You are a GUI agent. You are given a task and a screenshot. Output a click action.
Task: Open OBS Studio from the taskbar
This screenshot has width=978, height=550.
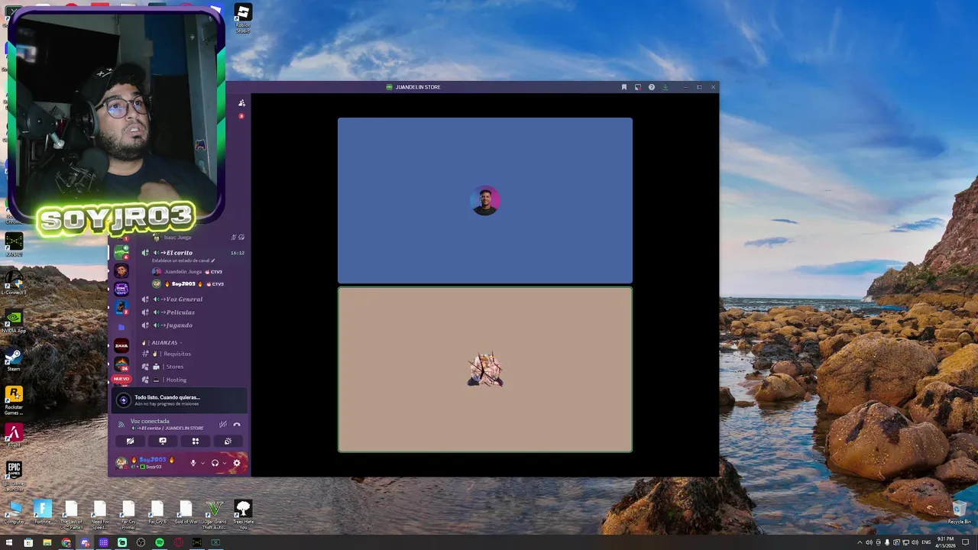pyautogui.click(x=141, y=542)
